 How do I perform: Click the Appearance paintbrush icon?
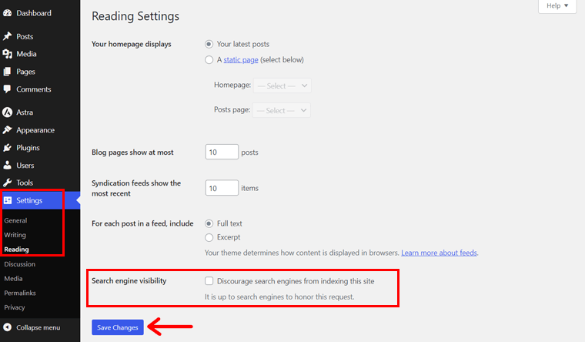pyautogui.click(x=8, y=130)
